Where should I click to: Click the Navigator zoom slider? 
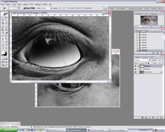(152, 27)
